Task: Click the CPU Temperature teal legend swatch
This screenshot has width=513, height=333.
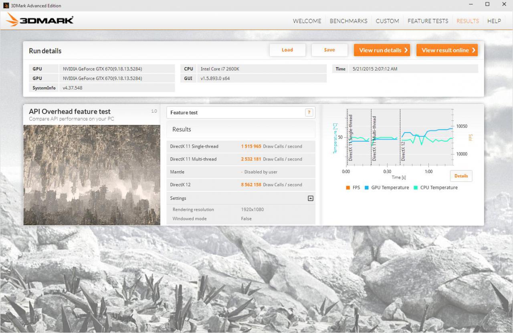Action: (416, 188)
